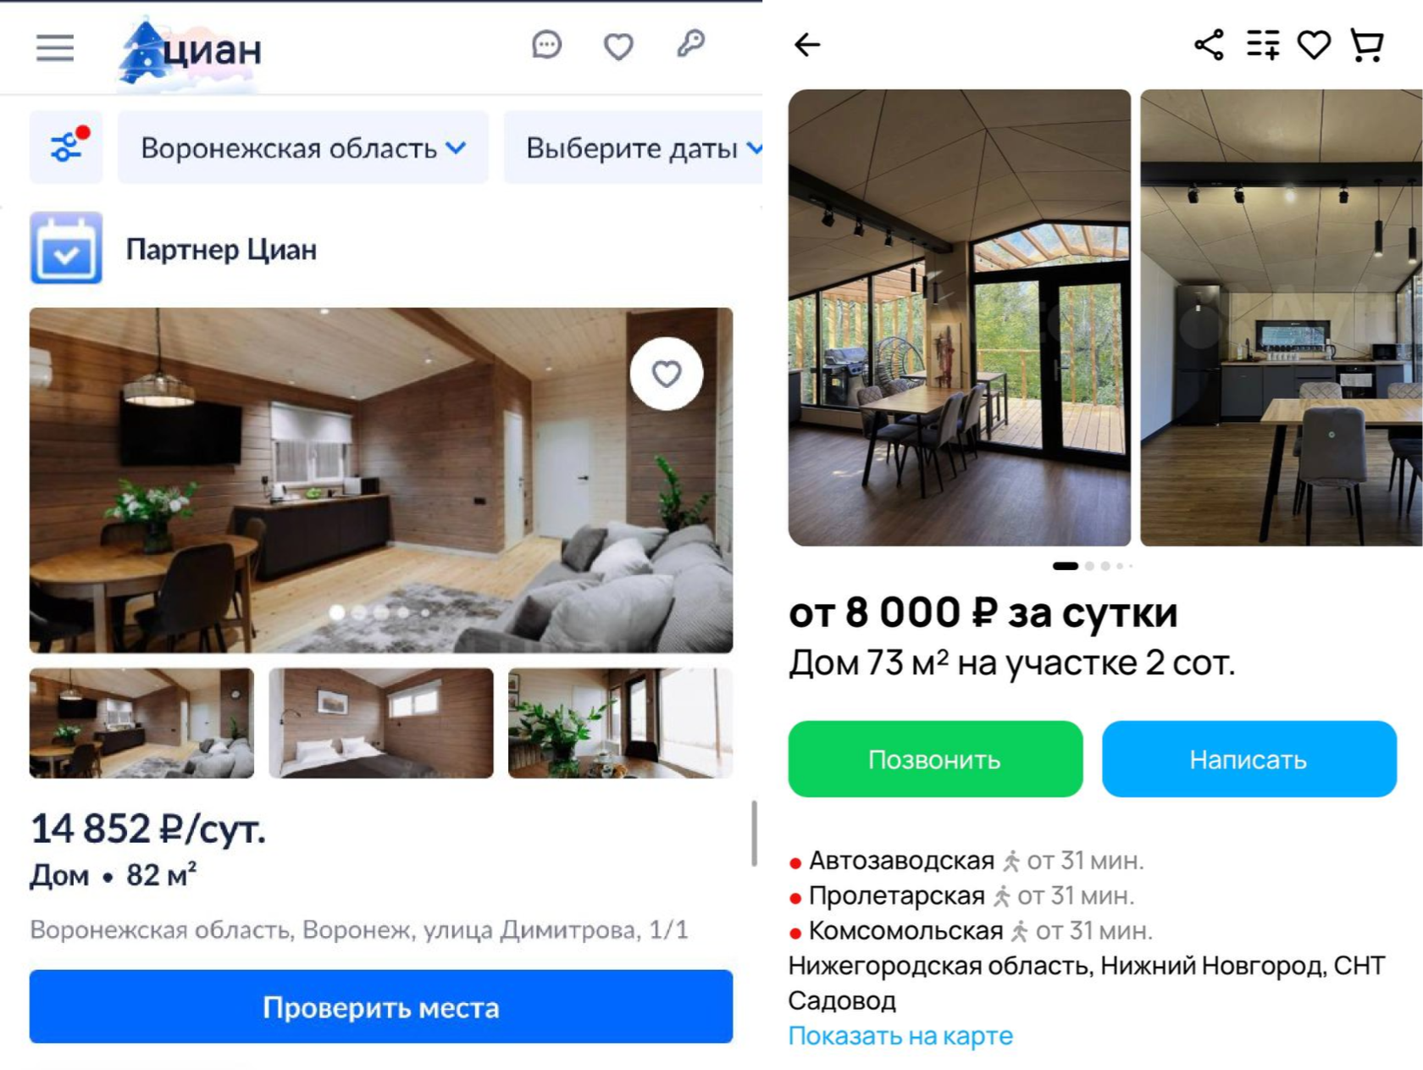The width and height of the screenshot is (1423, 1070).
Task: Tap the blue Написать button
Action: click(1249, 759)
